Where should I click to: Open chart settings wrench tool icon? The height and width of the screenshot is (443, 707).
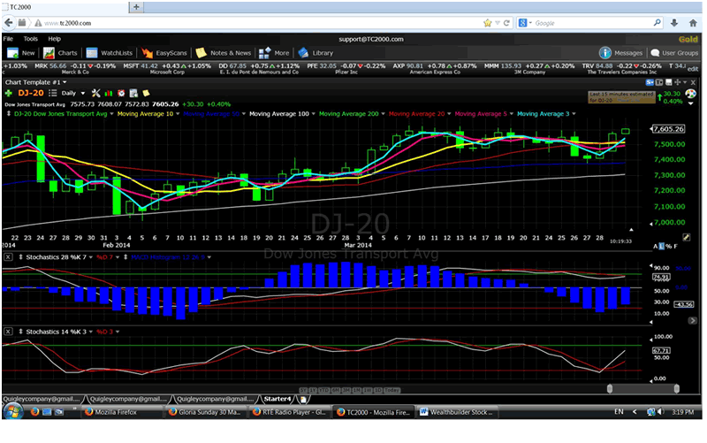[95, 93]
